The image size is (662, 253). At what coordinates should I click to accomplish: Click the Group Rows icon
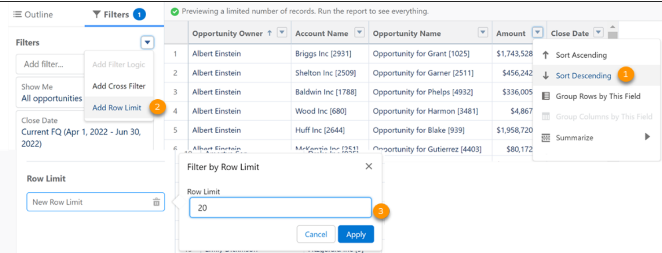pyautogui.click(x=545, y=96)
